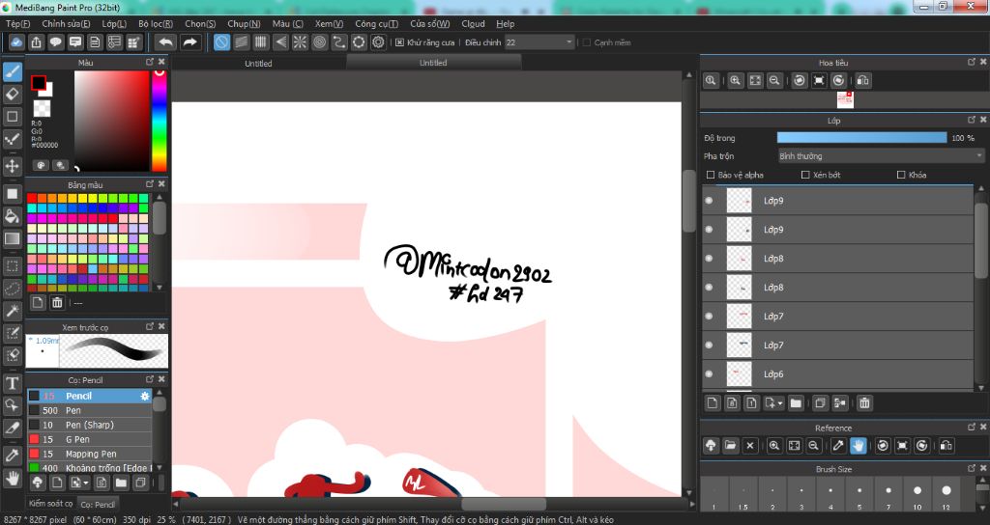Image resolution: width=990 pixels, height=525 pixels.
Task: Open the Cửa sổ menu
Action: pyautogui.click(x=429, y=23)
